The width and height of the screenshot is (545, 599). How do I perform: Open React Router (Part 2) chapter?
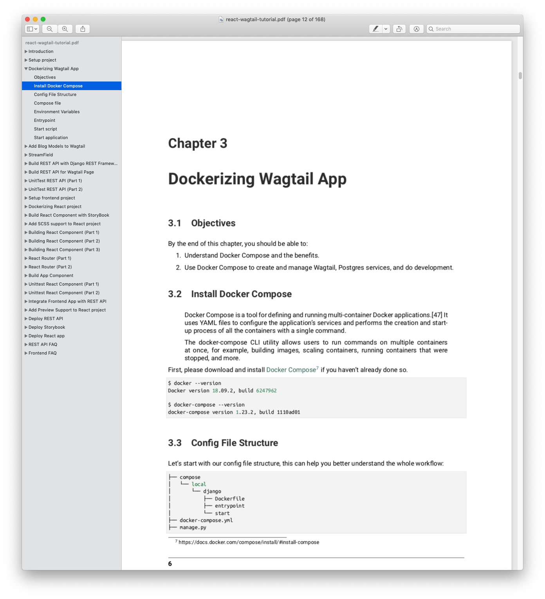coord(72,267)
